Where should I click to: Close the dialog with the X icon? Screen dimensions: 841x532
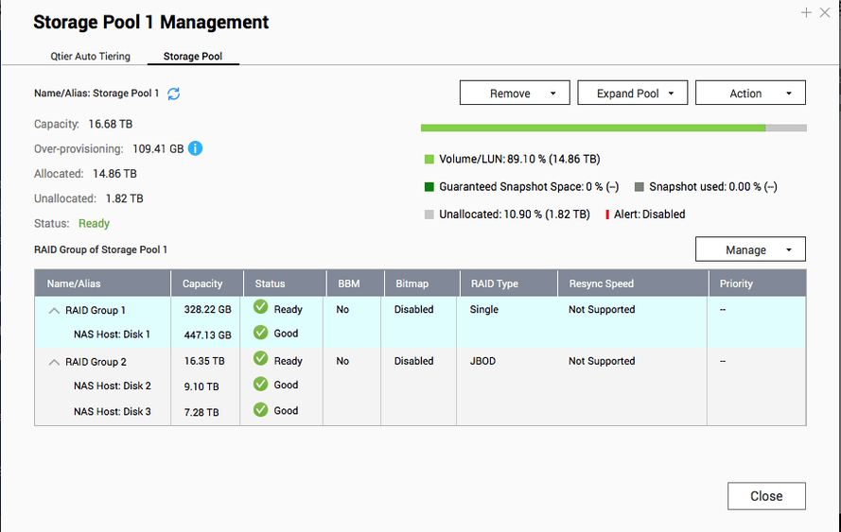[x=825, y=12]
